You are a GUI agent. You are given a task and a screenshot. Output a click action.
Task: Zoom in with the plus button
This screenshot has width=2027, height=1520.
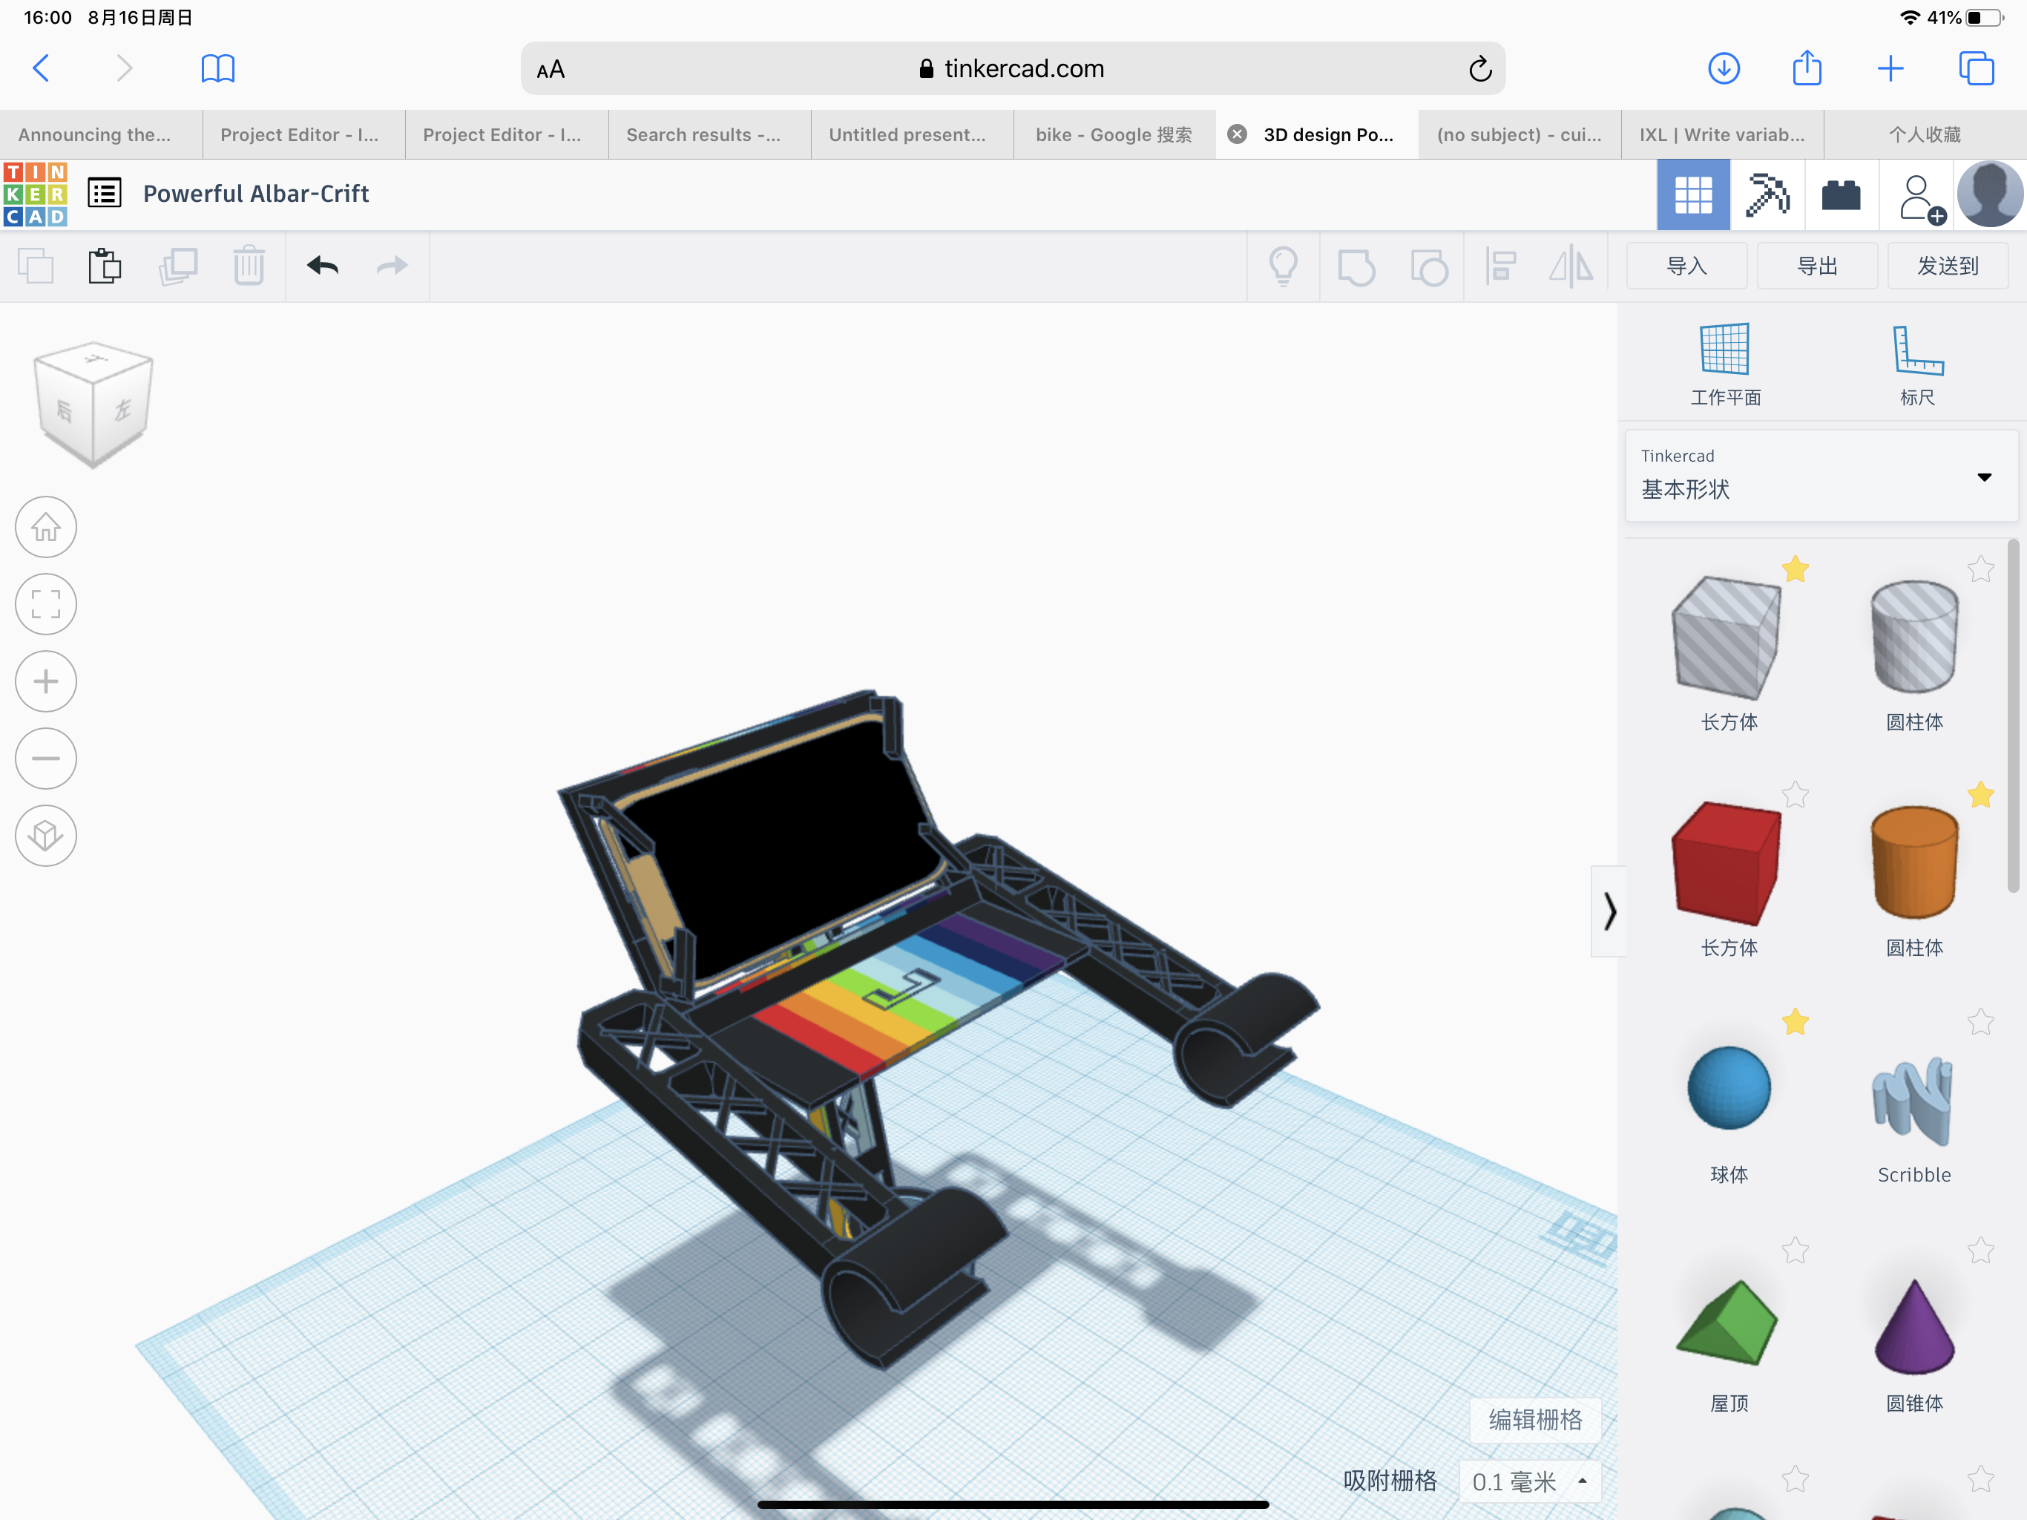click(x=46, y=681)
